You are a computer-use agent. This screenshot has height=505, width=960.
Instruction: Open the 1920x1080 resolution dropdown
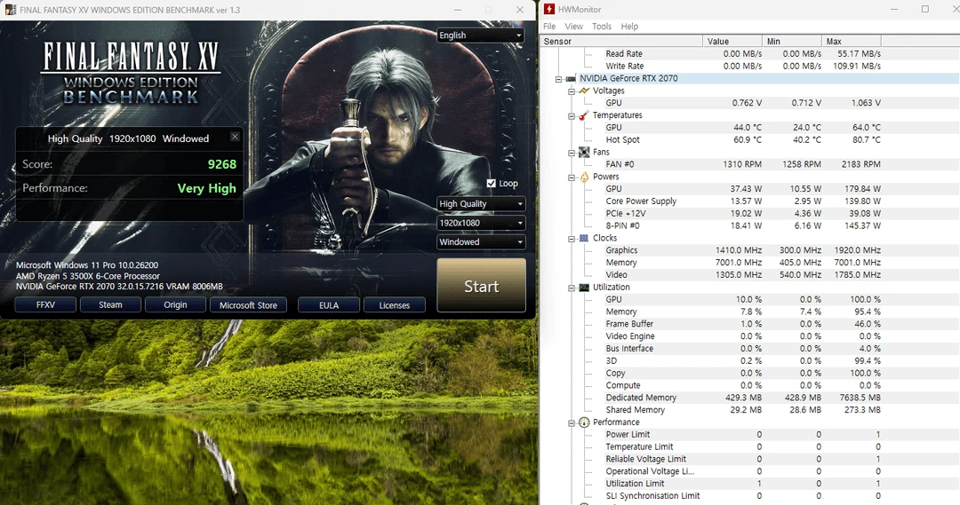[481, 223]
